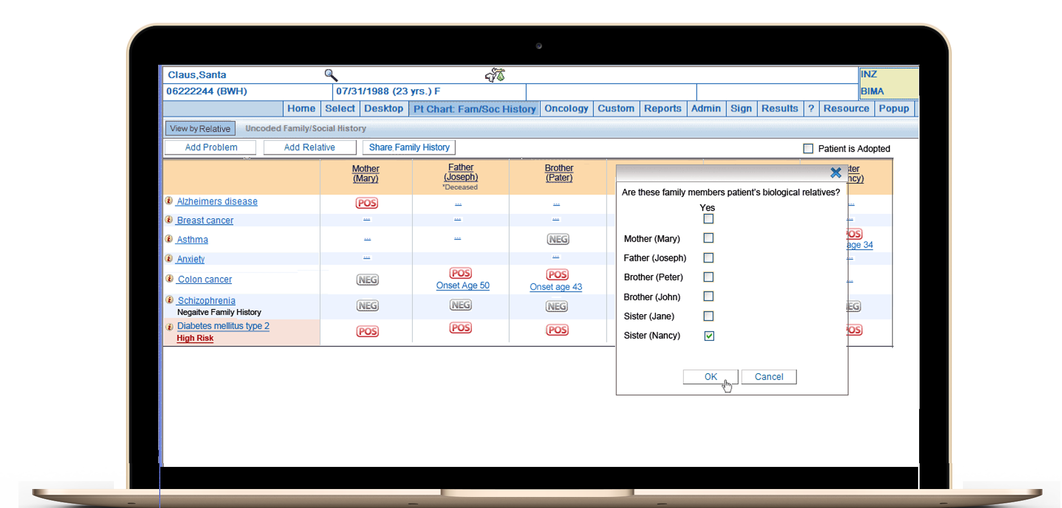This screenshot has width=1062, height=508.
Task: Check the top Yes select-all checkbox
Action: point(708,219)
